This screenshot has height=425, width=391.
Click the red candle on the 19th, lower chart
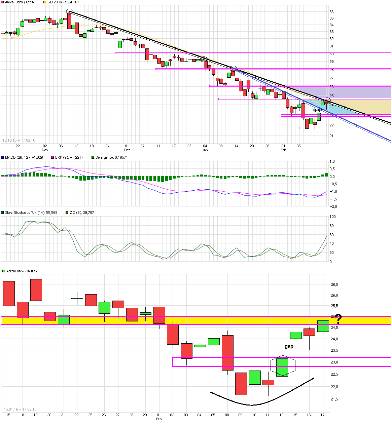click(36, 290)
